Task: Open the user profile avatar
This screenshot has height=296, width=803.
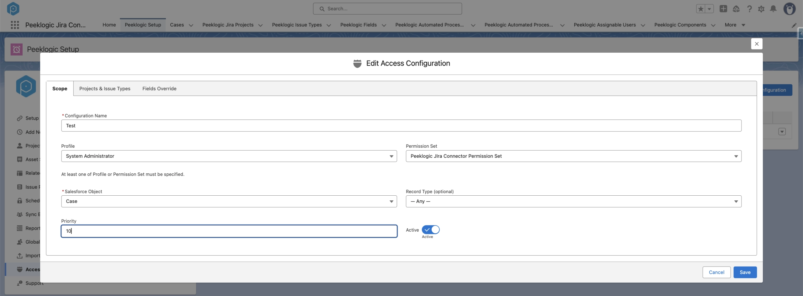Action: tap(790, 9)
